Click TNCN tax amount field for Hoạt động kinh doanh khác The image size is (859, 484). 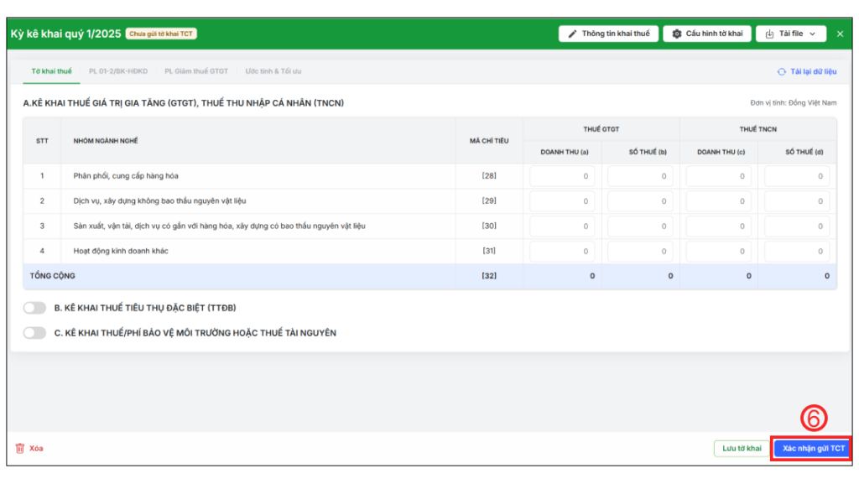(796, 251)
